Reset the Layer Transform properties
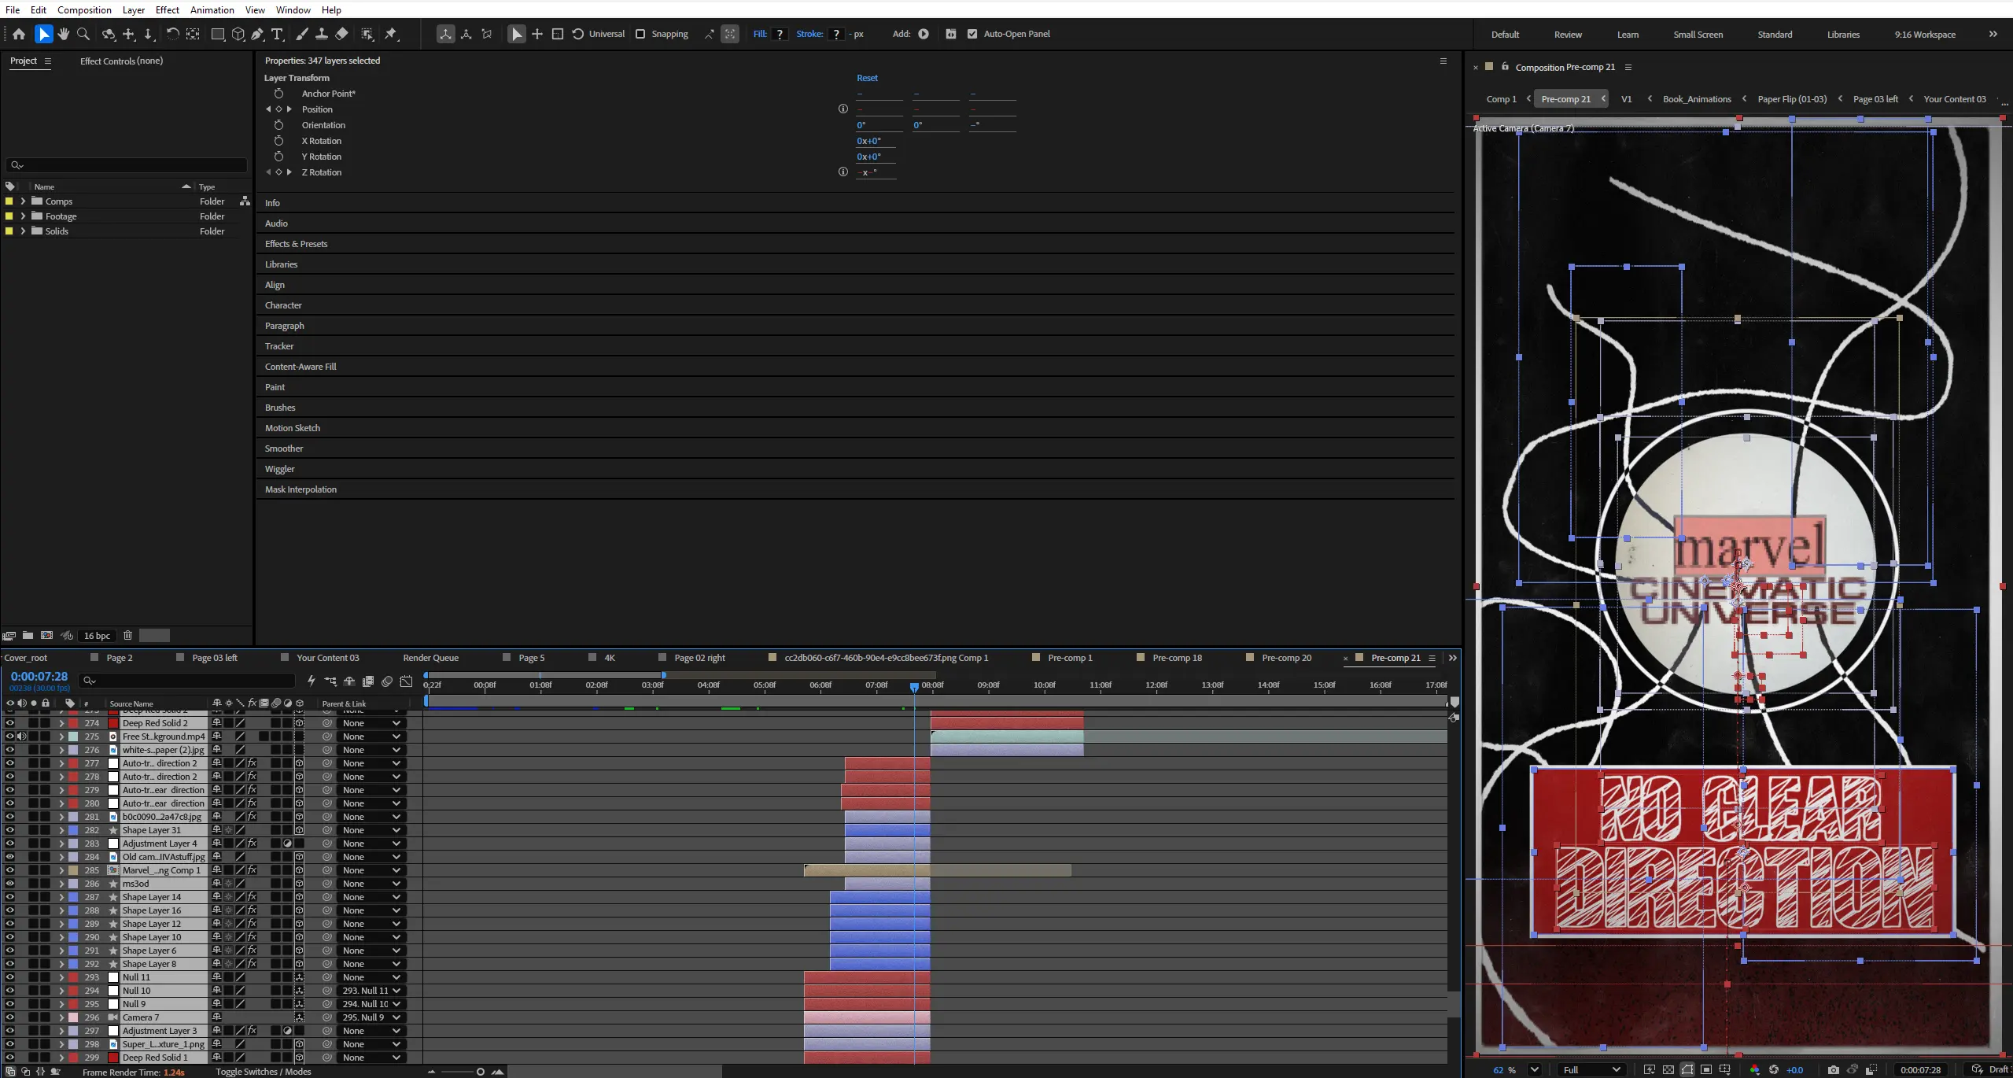This screenshot has width=2013, height=1078. (867, 78)
